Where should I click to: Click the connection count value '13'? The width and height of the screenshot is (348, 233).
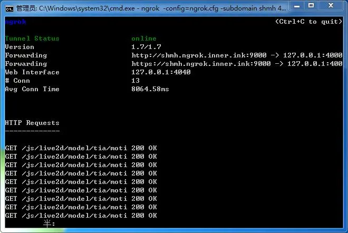pos(136,81)
